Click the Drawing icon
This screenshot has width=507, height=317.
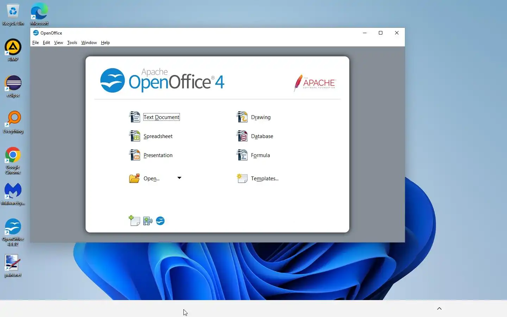click(x=242, y=117)
